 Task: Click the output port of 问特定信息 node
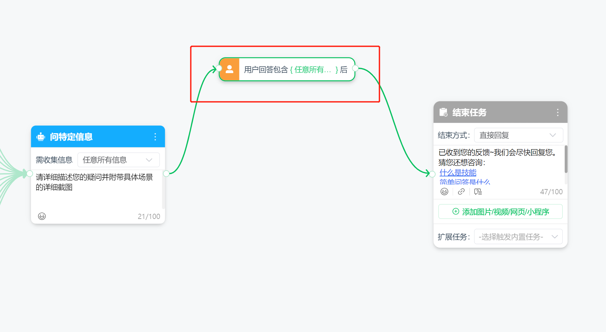click(x=166, y=173)
